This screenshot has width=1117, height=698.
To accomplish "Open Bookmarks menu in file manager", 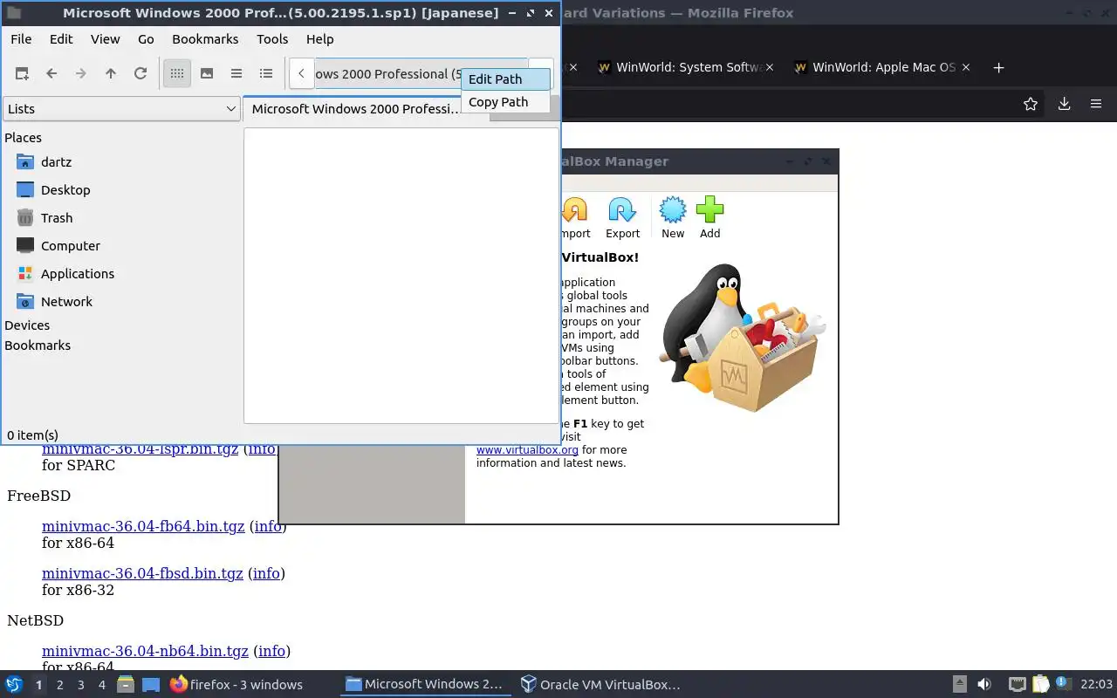I will coord(205,39).
